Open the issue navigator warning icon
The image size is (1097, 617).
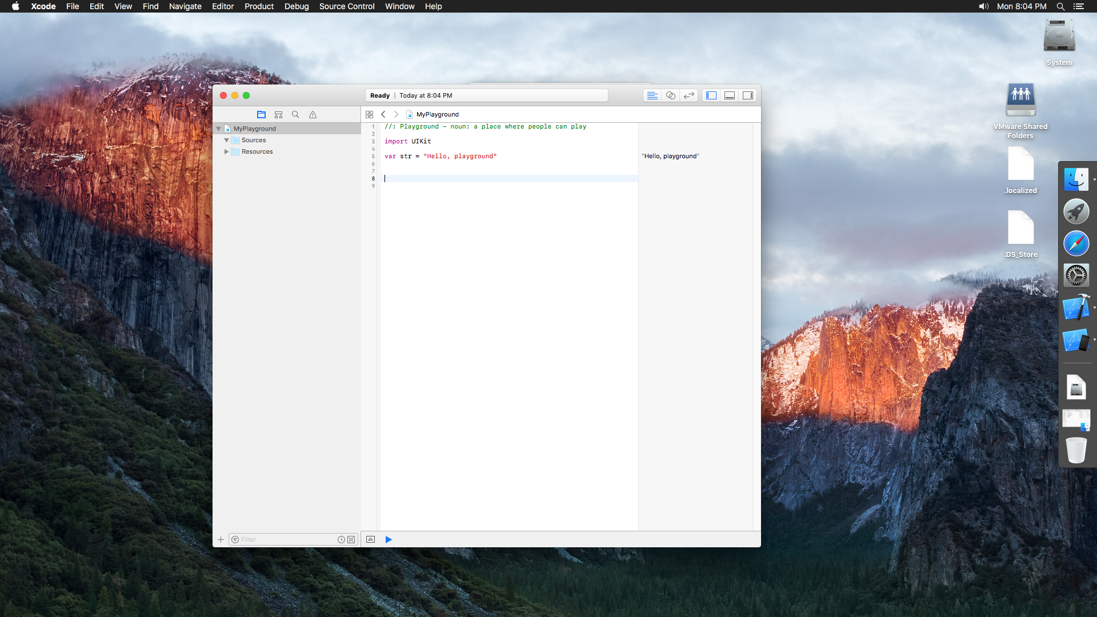tap(313, 114)
